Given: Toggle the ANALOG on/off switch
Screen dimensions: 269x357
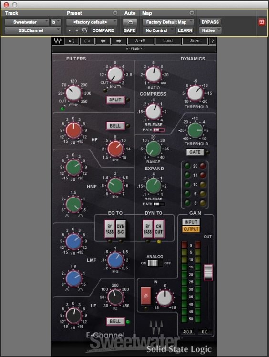Looking at the screenshot, I should [155, 263].
